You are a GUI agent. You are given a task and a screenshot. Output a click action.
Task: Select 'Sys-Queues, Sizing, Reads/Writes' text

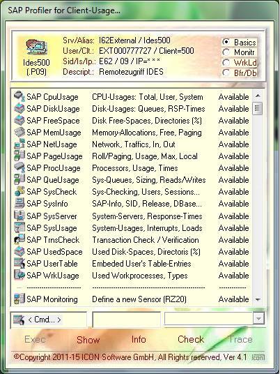pyautogui.click(x=149, y=180)
